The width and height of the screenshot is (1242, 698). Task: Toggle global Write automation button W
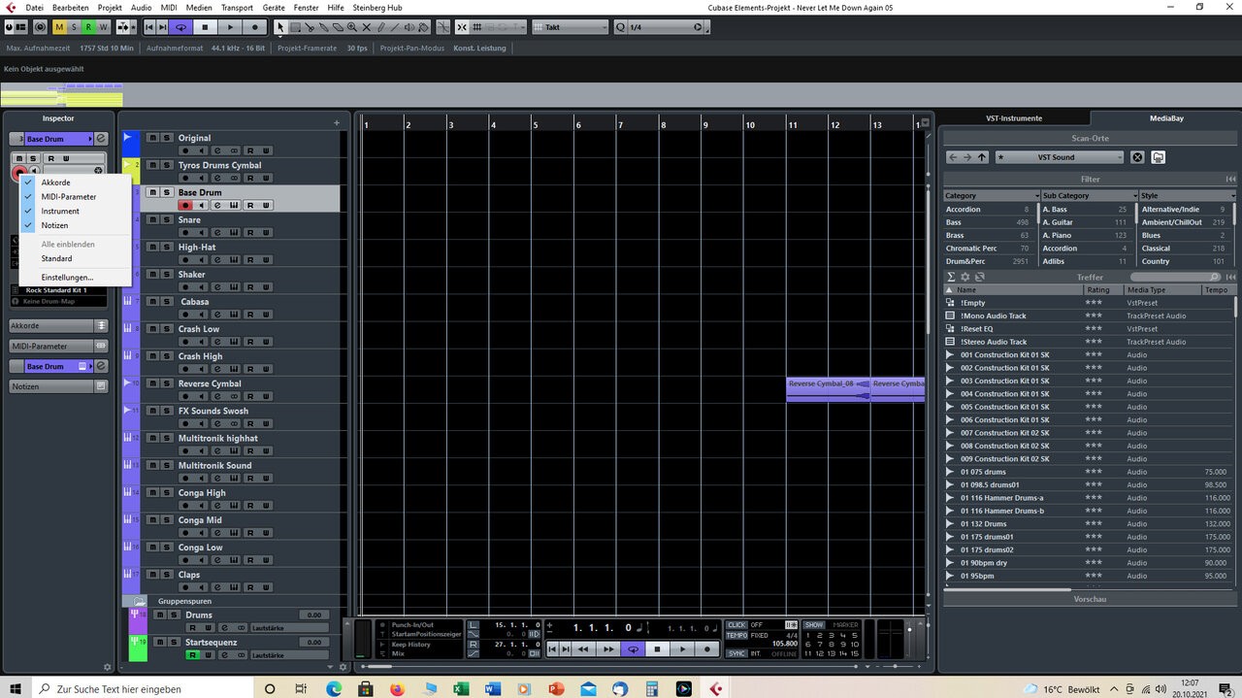(103, 27)
